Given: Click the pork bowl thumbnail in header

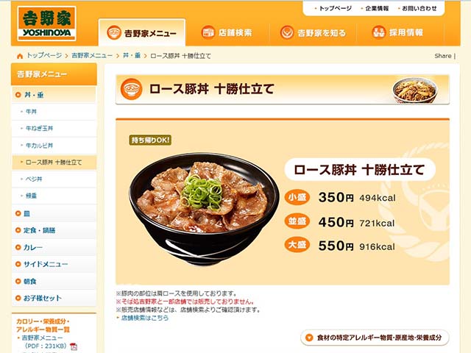Looking at the screenshot, I should (415, 90).
